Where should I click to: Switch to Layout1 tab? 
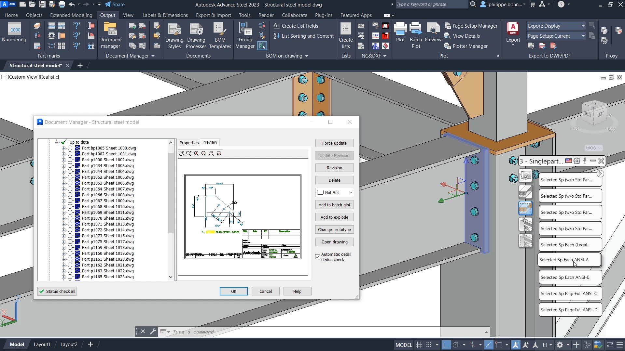[42, 344]
